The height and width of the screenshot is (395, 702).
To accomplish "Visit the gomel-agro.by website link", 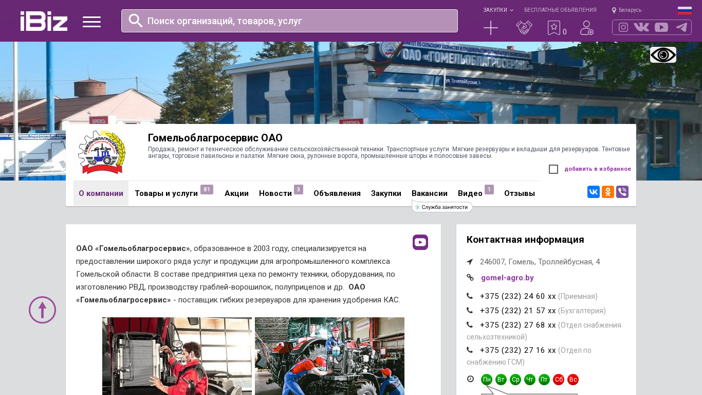I will point(507,278).
